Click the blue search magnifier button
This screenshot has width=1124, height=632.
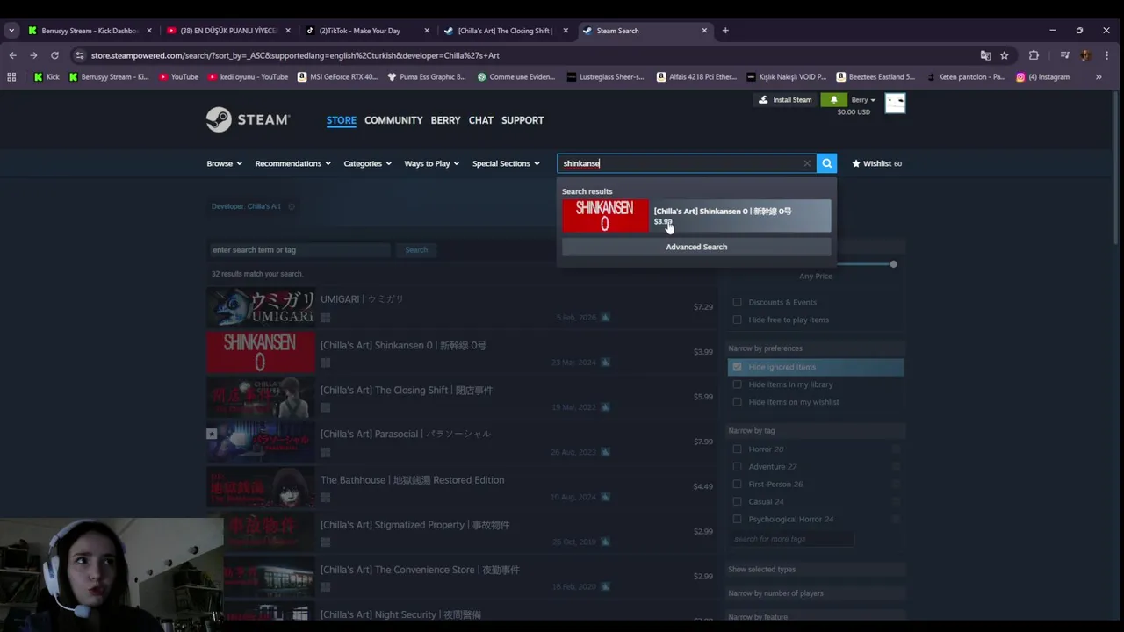pyautogui.click(x=826, y=163)
